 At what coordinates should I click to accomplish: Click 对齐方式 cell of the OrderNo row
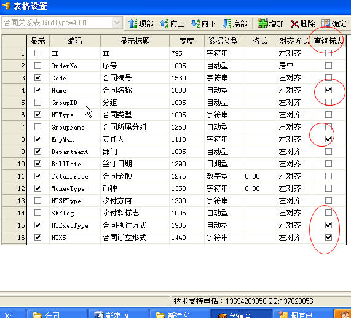click(x=294, y=66)
